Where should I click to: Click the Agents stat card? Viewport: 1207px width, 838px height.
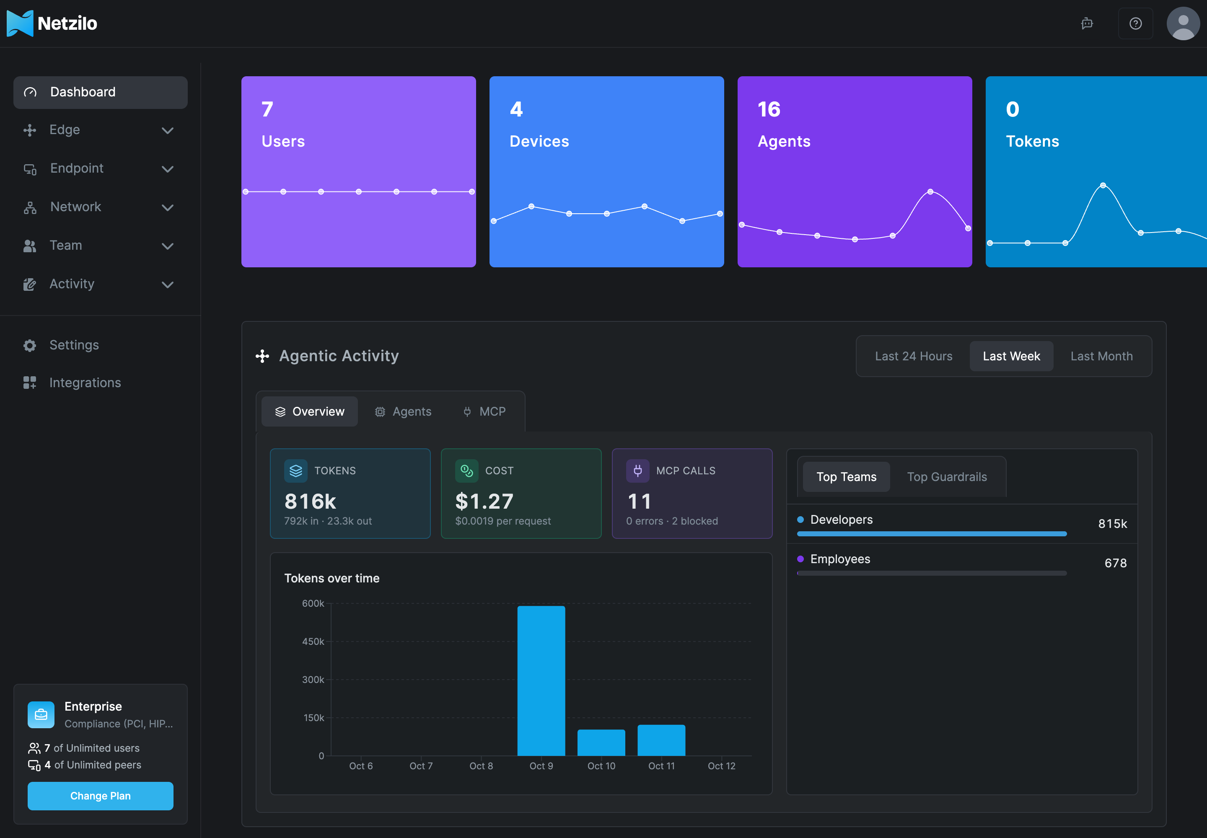coord(855,172)
